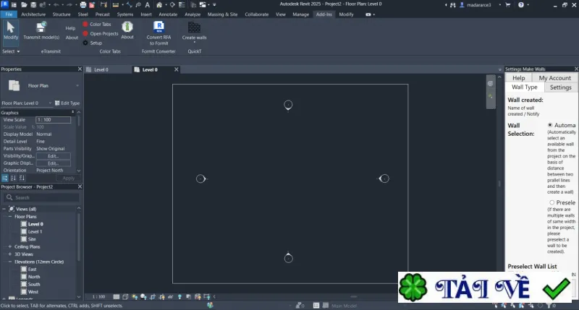This screenshot has width=579, height=310.
Task: Switch to the Settings tab in Make Walls
Action: point(560,87)
